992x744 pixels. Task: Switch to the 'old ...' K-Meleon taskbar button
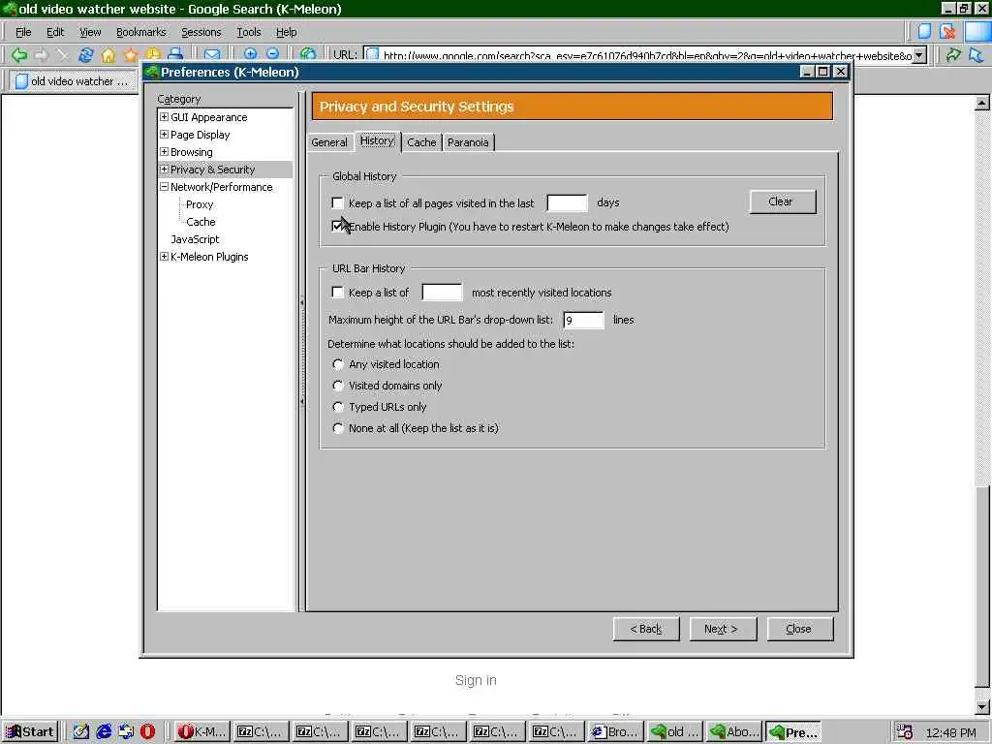(x=675, y=732)
